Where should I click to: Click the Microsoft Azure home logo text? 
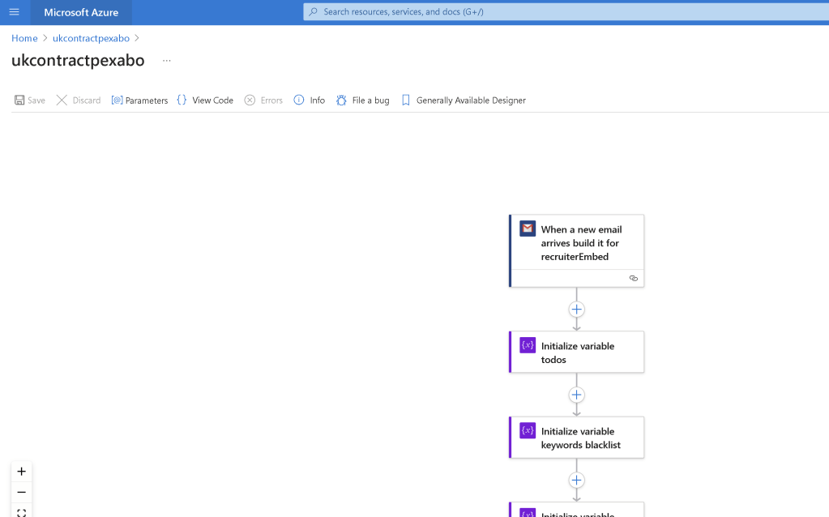click(x=81, y=12)
